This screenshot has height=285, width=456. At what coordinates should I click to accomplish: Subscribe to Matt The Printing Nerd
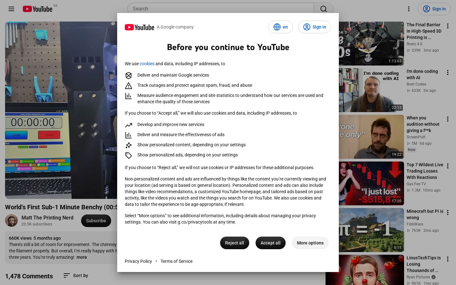[x=96, y=221]
